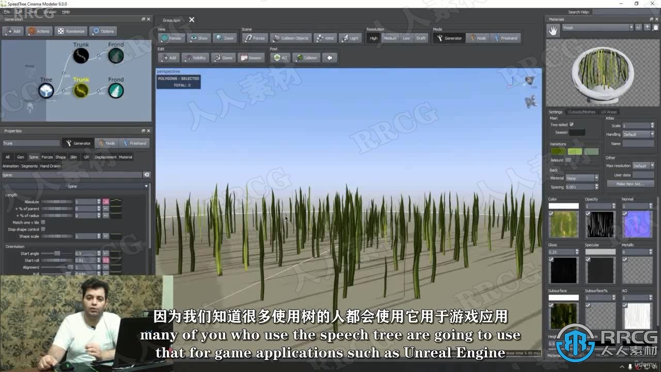The width and height of the screenshot is (661, 372).
Task: Select the upper Frond node
Action: coord(116,56)
